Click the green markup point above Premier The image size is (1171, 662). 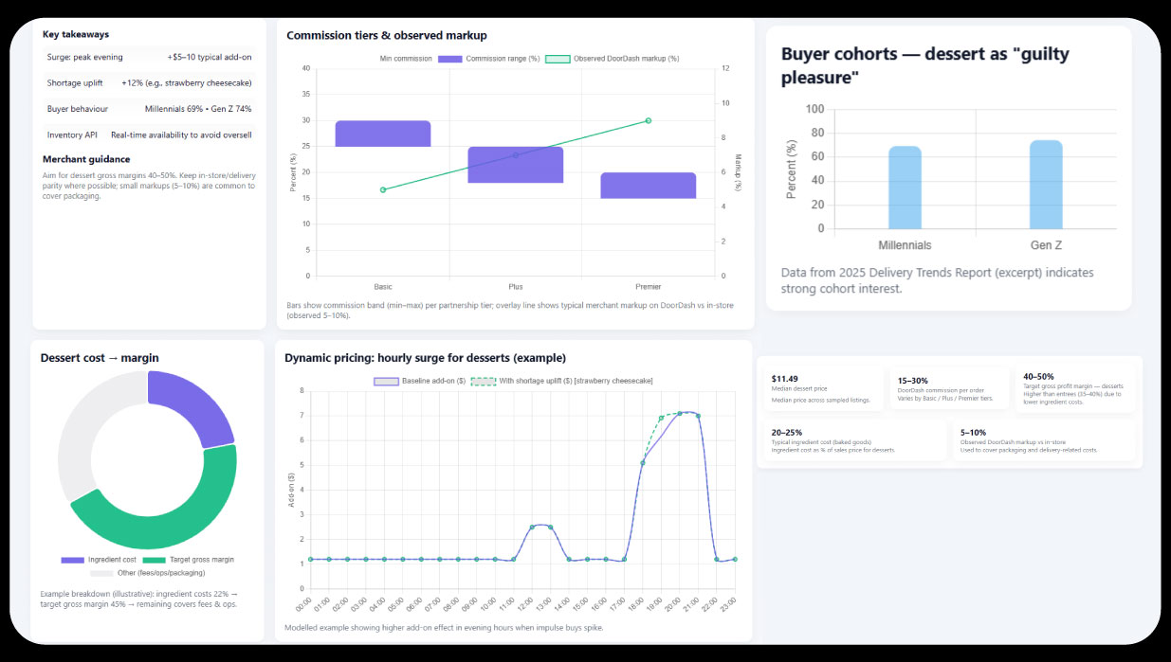tap(649, 120)
